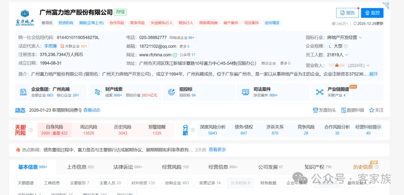Click the 数据纠错 icon
The width and height of the screenshot is (404, 195).
343,110
